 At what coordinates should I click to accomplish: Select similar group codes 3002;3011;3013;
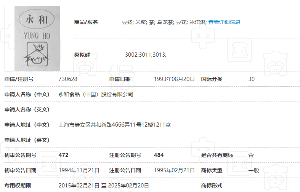point(146,55)
